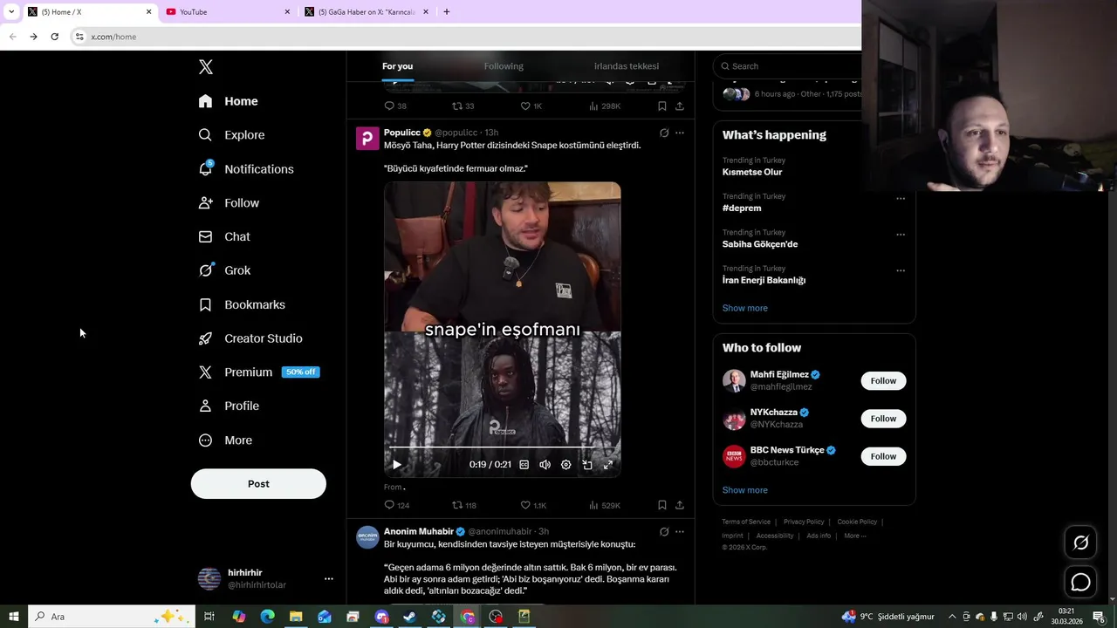The height and width of the screenshot is (628, 1117).
Task: Open Terms of Service link
Action: (746, 522)
